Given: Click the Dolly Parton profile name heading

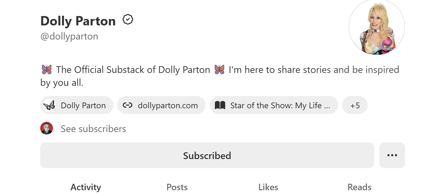Looking at the screenshot, I should [x=78, y=21].
